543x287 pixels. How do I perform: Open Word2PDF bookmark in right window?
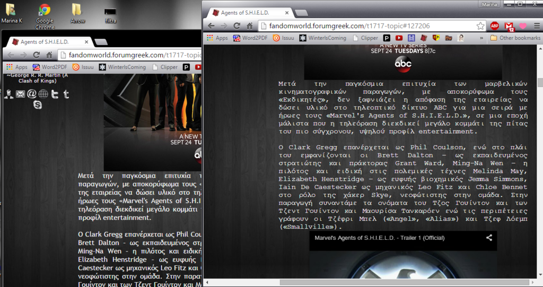[250, 38]
